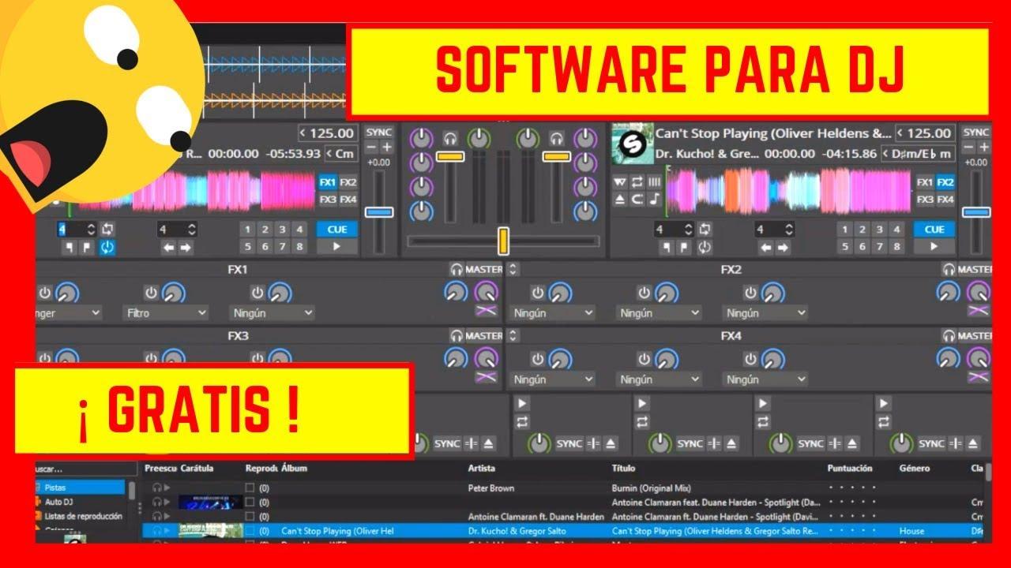The height and width of the screenshot is (568, 1011).
Task: Toggle the left channel headphone cue icon
Action: [450, 138]
